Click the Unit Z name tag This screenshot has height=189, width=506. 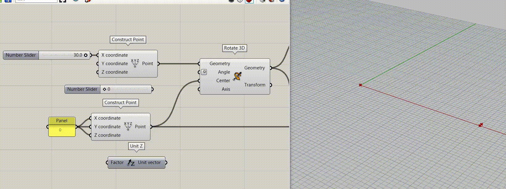tap(136, 146)
